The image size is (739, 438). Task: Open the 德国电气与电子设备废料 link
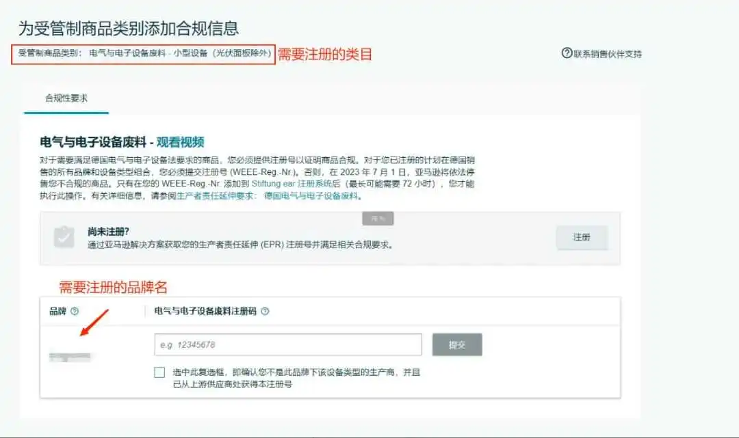click(311, 195)
